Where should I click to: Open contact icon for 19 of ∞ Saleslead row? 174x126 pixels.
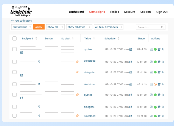click(151, 62)
